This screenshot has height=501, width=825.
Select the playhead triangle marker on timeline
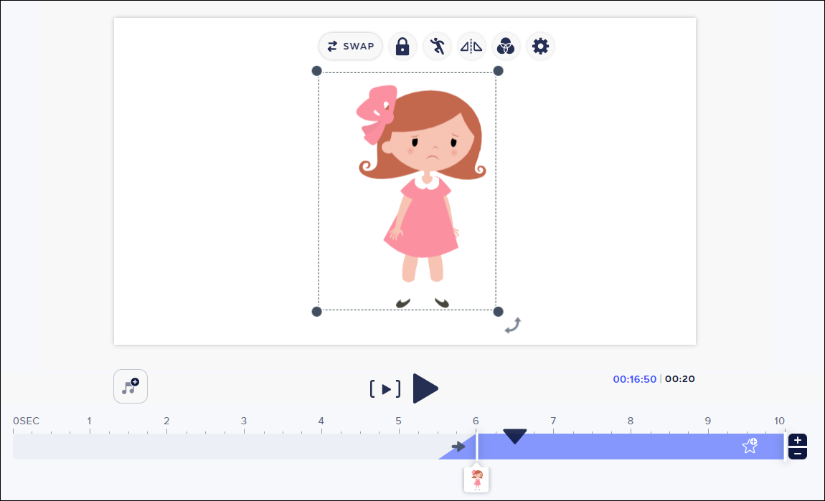coord(514,436)
